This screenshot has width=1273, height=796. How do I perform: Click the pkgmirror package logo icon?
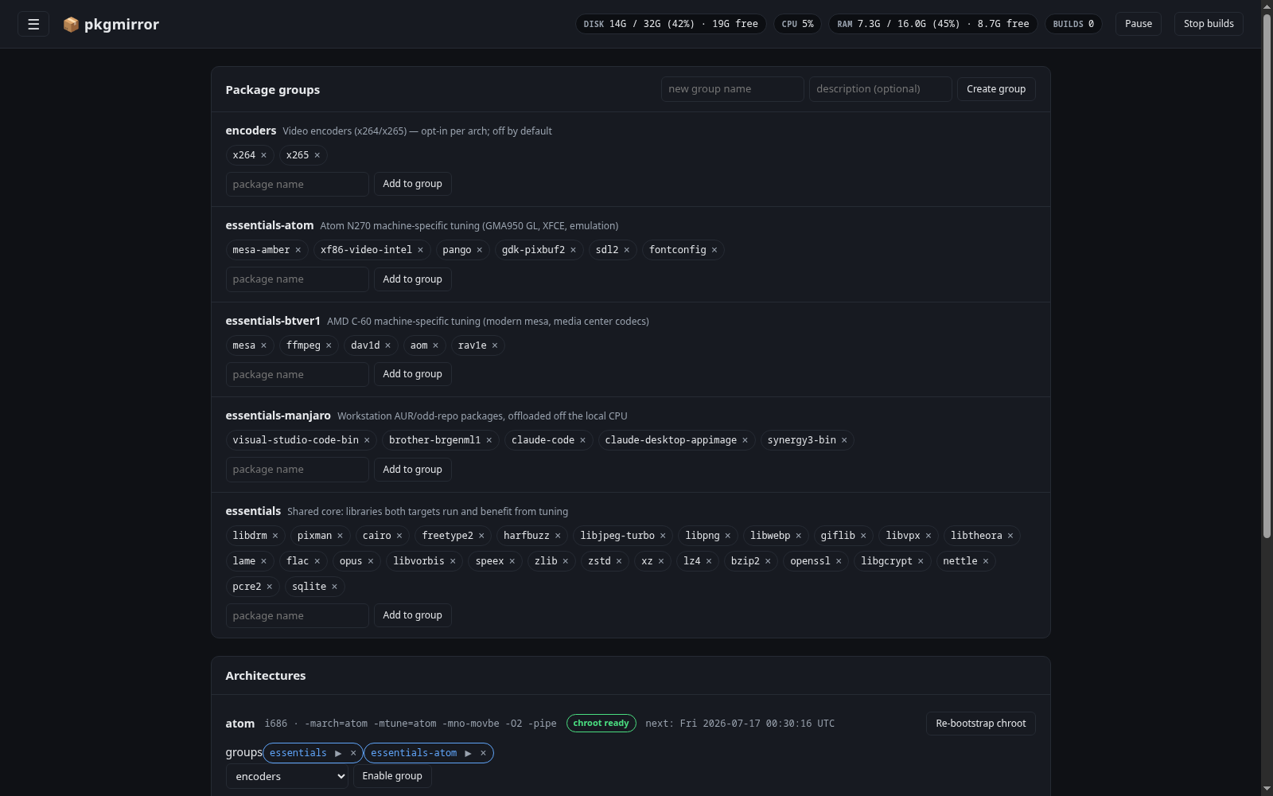point(71,25)
